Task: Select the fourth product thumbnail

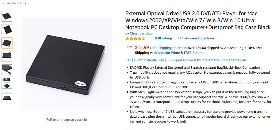Action: (x=7, y=56)
